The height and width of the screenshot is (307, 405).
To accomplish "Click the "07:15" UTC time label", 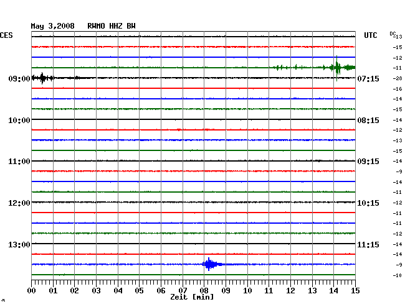I will click(368, 79).
